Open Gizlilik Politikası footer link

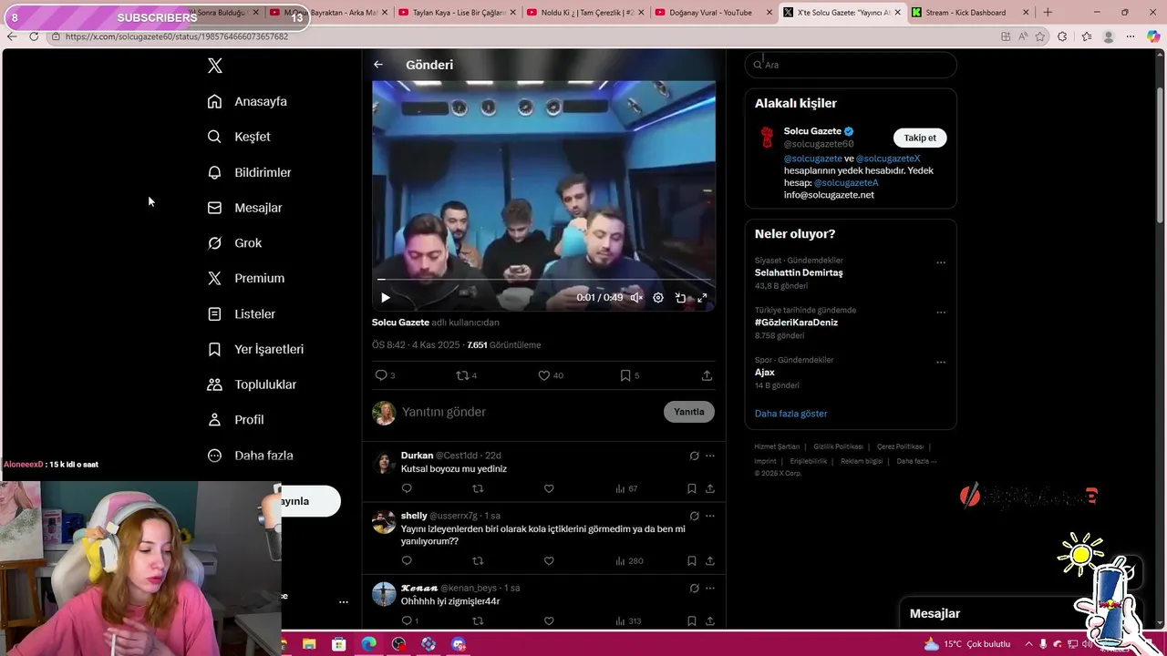pyautogui.click(x=838, y=446)
